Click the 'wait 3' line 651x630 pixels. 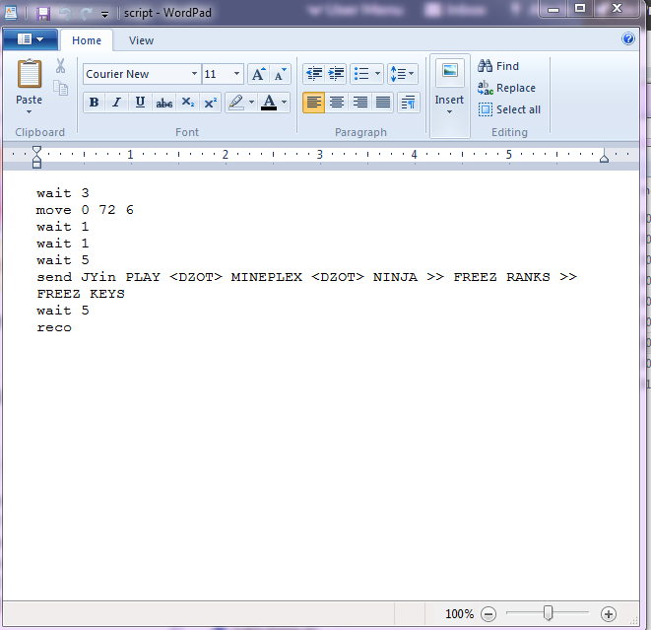(x=63, y=193)
